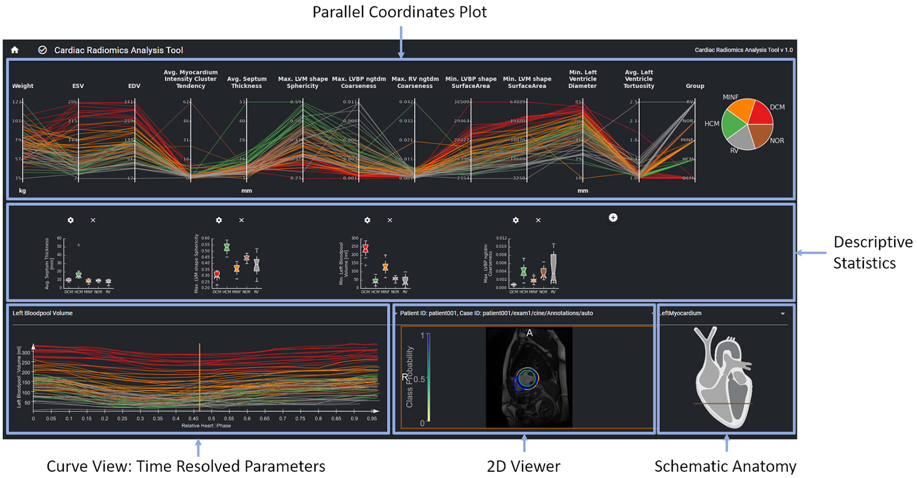Expand the LeftMyocardium dropdown
This screenshot has width=917, height=478.
tap(782, 313)
